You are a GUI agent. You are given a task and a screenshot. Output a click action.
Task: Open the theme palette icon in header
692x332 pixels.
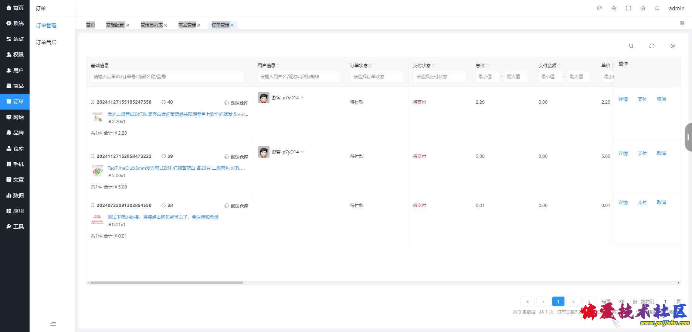click(600, 8)
